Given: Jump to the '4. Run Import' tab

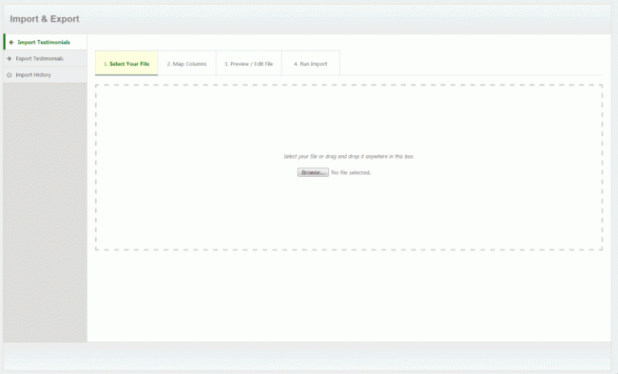Looking at the screenshot, I should tap(310, 64).
